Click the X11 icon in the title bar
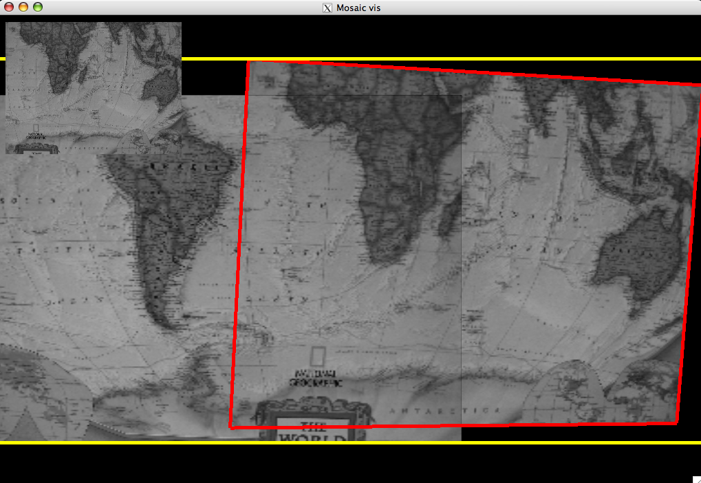Image resolution: width=701 pixels, height=483 pixels. click(x=327, y=8)
